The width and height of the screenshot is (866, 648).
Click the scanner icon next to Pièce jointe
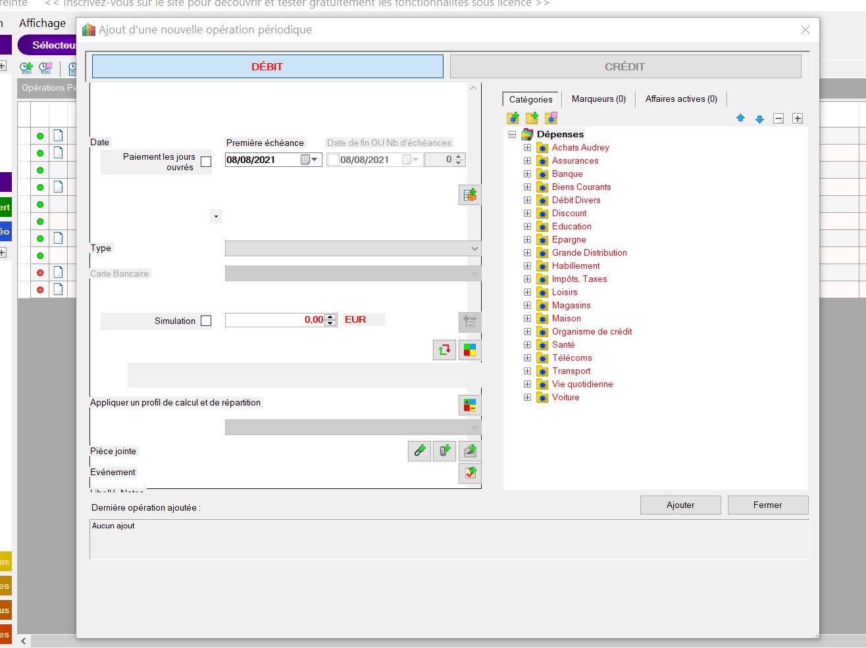[x=470, y=451]
